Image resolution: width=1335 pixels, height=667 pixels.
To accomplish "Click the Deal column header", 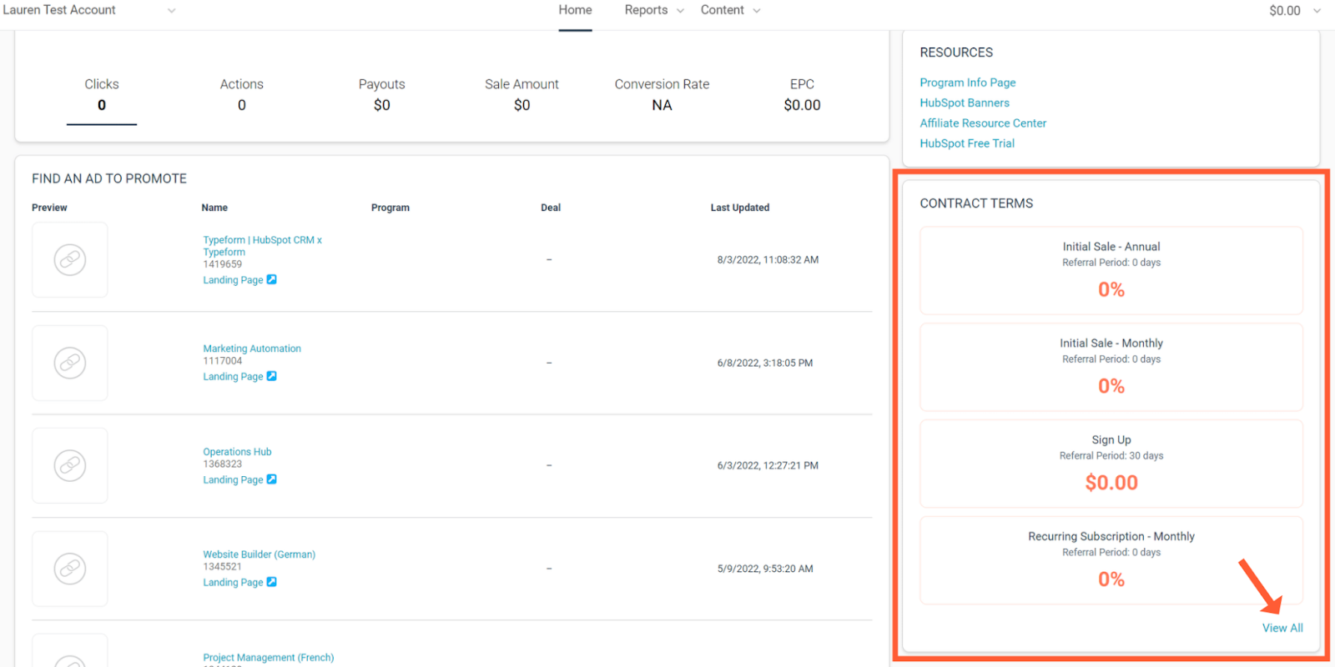I will pyautogui.click(x=551, y=208).
